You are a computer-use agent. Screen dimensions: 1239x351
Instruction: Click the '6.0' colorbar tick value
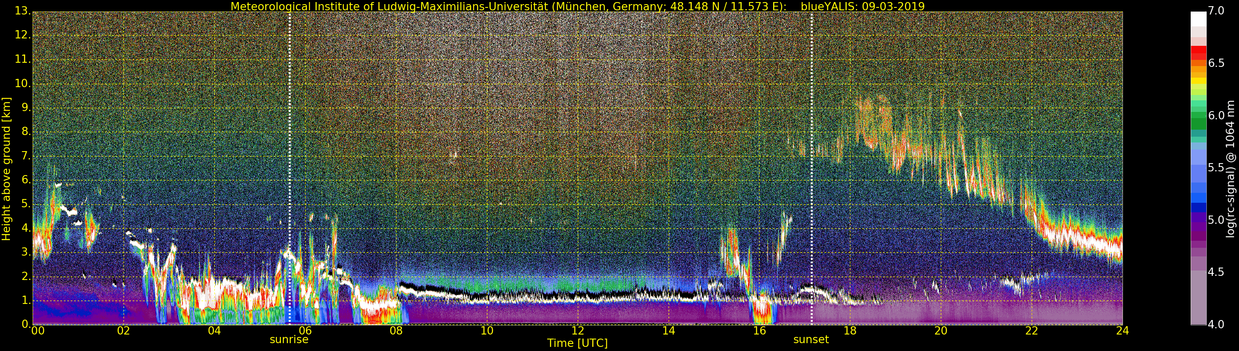1216,115
